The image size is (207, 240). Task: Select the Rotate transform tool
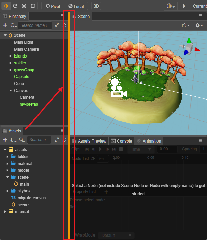pos(15,6)
